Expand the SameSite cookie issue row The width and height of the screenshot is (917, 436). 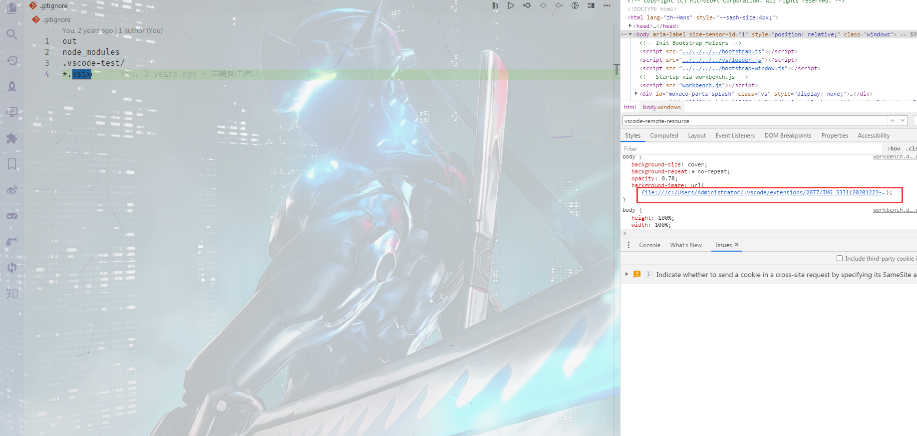click(x=627, y=274)
